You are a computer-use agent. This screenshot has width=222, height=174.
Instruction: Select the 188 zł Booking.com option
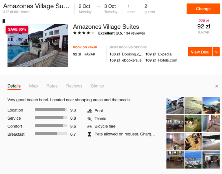click(x=126, y=54)
